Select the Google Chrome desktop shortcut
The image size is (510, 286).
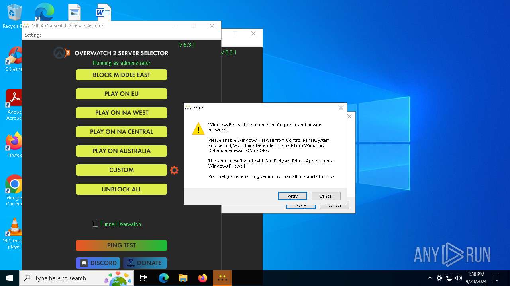click(x=15, y=191)
